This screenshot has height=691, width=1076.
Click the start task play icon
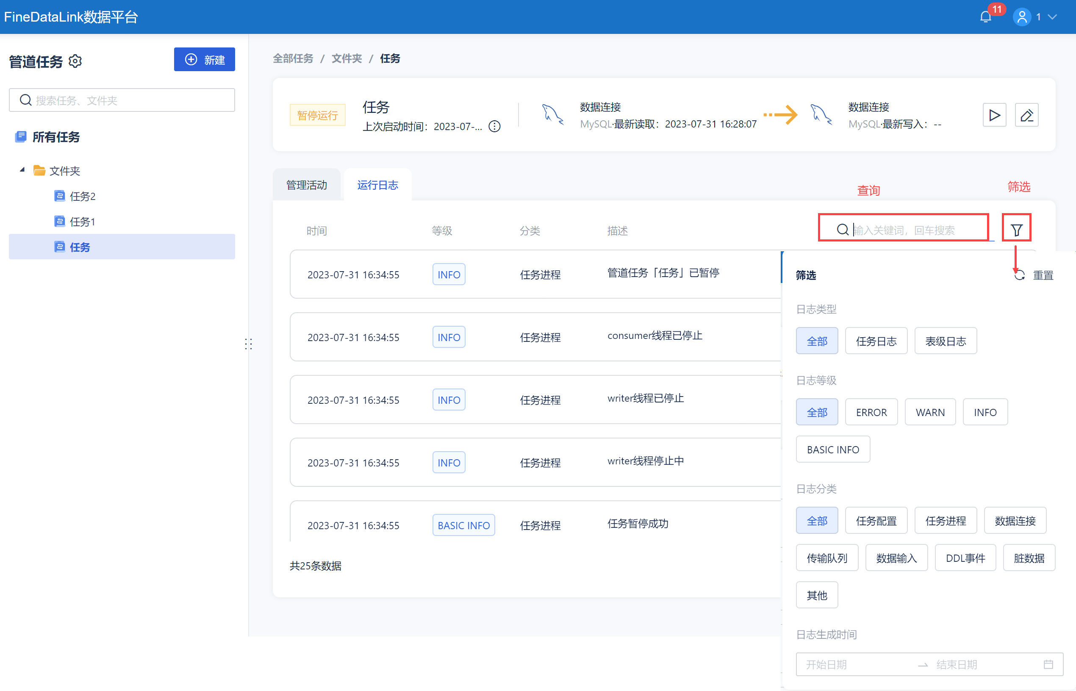994,115
